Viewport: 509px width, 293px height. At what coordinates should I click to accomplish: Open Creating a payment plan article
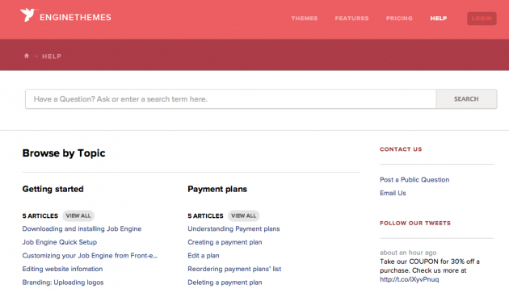(225, 242)
